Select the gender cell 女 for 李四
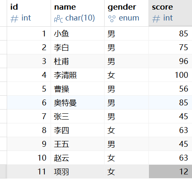Viewport: 192px width, 184px height. click(x=126, y=130)
